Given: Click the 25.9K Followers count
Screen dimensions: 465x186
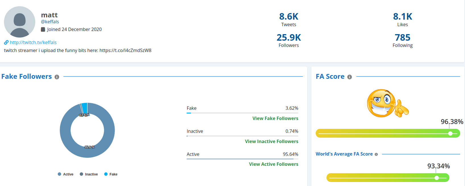Looking at the screenshot, I should click(289, 38).
